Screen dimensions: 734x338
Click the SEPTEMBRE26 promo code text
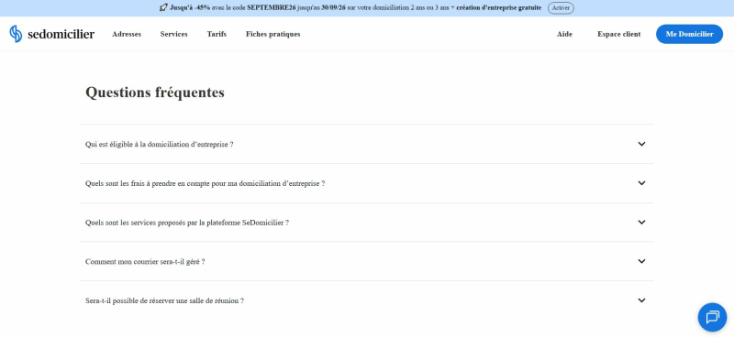[272, 8]
